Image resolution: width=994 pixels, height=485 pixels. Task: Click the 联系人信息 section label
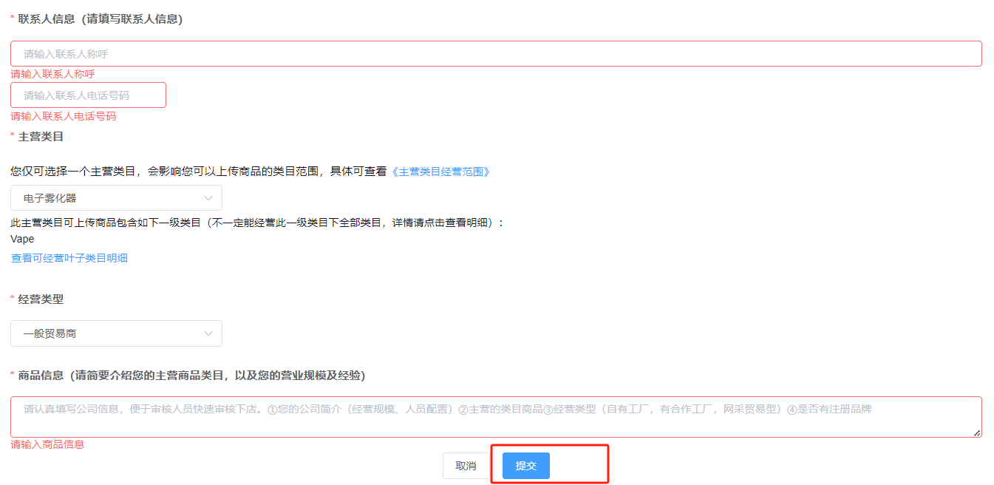pyautogui.click(x=100, y=19)
